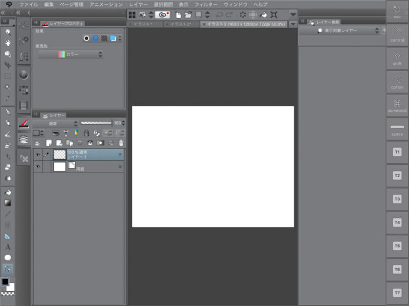Select the Zoom magnifier tool
409x306 pixels.
coord(8,31)
